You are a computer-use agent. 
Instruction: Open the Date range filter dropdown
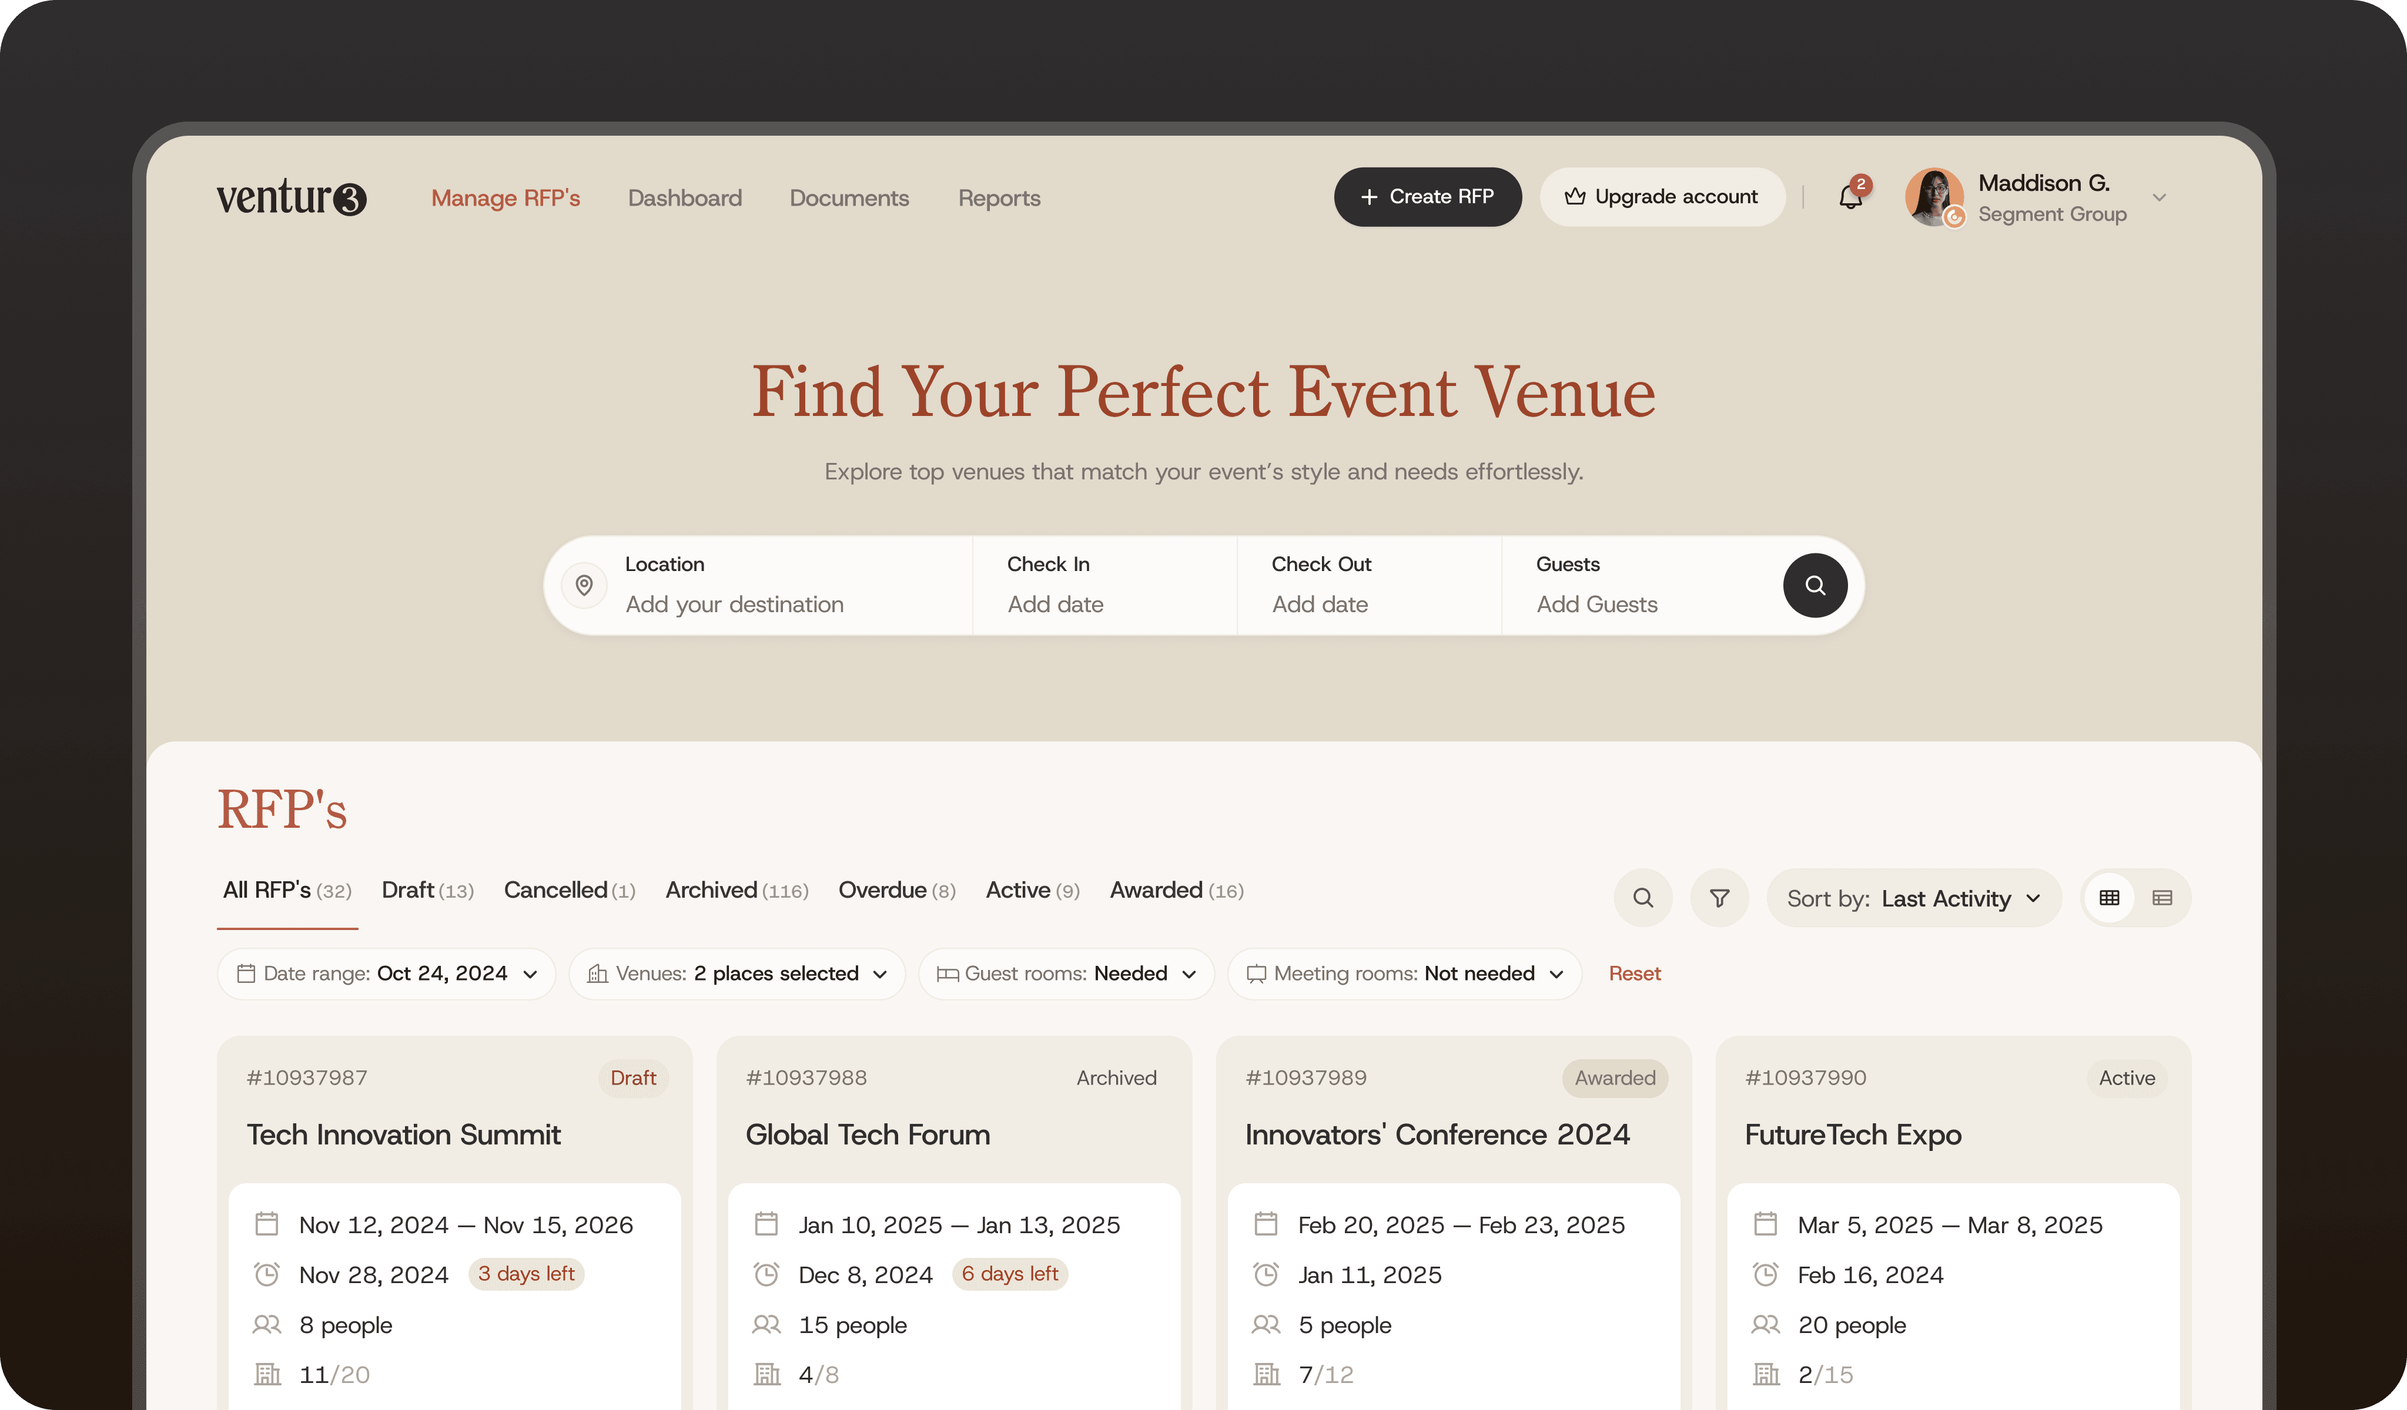click(x=387, y=973)
